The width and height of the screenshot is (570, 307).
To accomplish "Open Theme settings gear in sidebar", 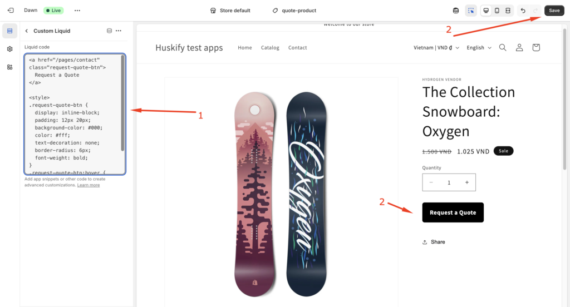I will 9,49.
